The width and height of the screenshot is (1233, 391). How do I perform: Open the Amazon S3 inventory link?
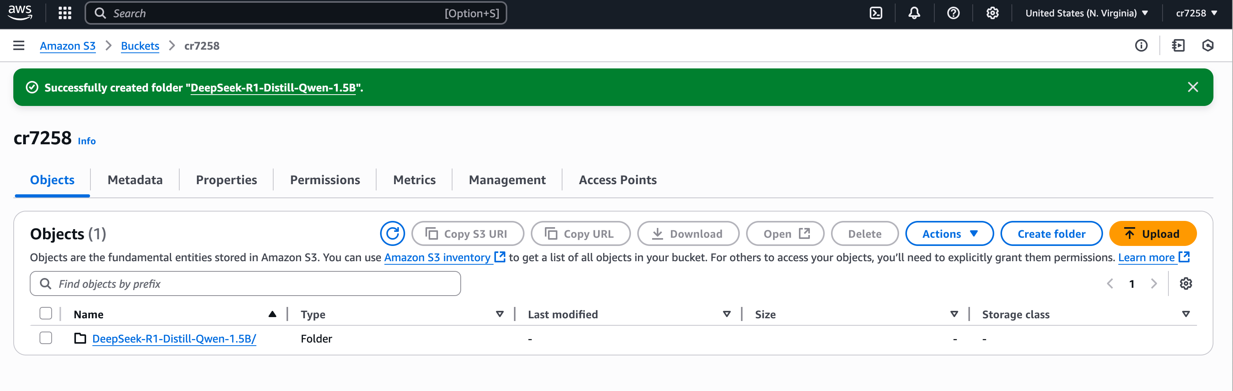pos(444,257)
